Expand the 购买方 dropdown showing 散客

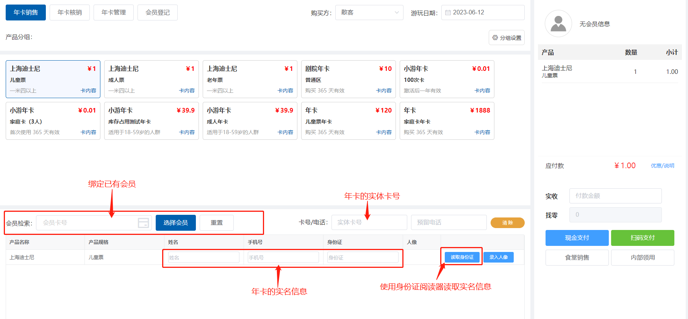click(369, 13)
